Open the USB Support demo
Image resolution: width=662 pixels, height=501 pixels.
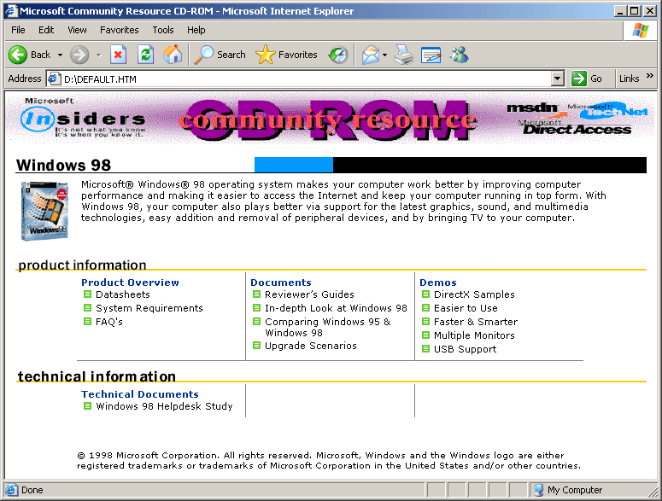point(466,349)
